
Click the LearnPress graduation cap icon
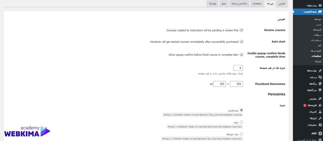click(x=320, y=12)
